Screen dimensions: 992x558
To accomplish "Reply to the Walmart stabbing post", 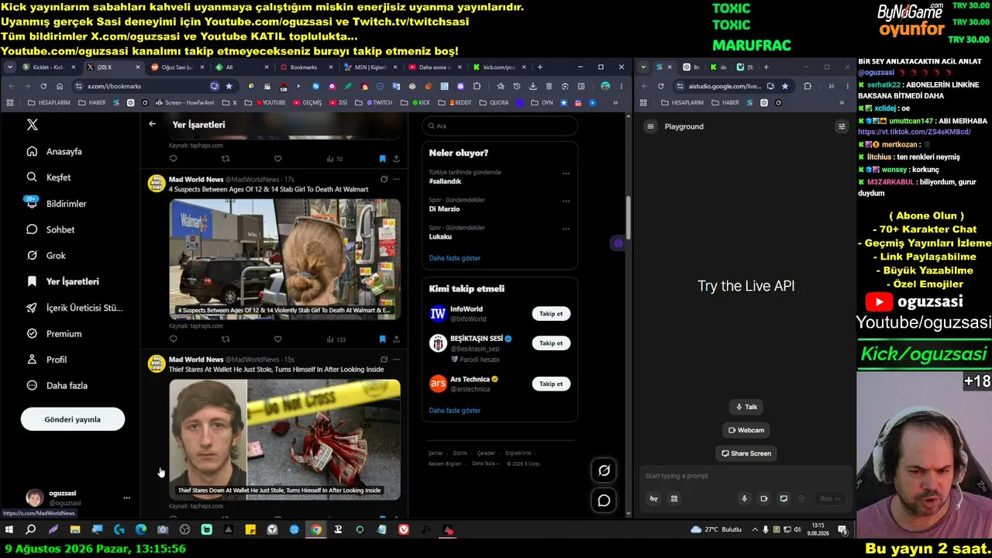I will [x=173, y=339].
